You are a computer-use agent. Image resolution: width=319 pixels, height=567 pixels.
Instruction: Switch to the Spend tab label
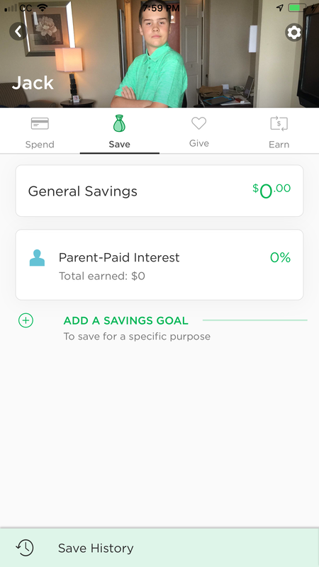[40, 145]
